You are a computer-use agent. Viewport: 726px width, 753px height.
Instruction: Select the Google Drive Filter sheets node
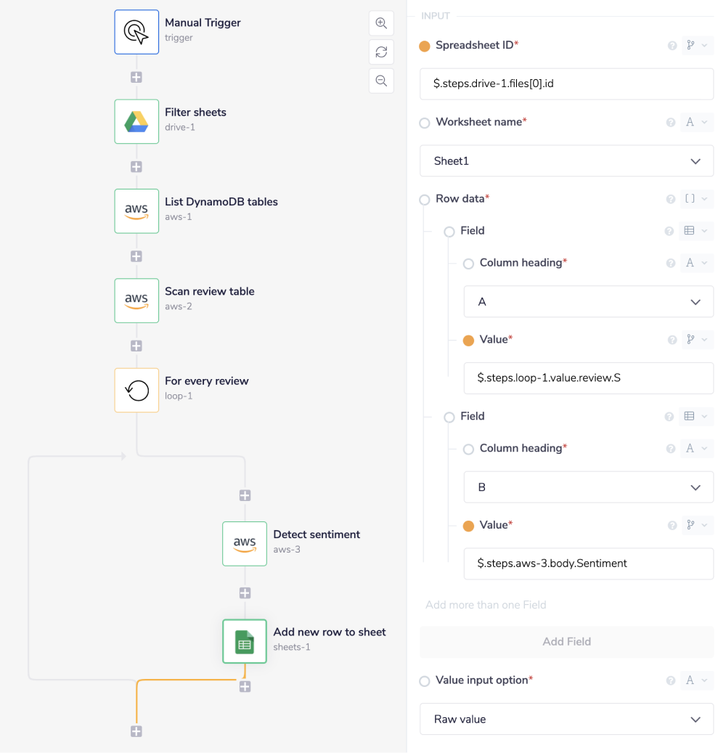[136, 121]
